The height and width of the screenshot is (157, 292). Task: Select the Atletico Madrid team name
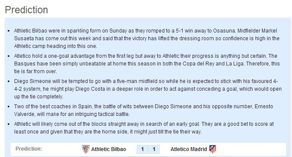(189, 149)
